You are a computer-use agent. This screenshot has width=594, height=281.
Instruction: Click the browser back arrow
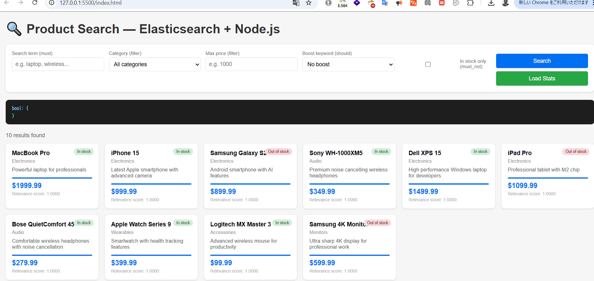(7, 3)
